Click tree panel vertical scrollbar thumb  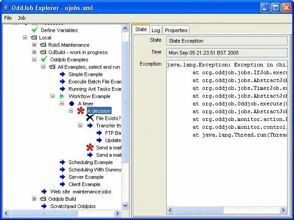pos(125,102)
